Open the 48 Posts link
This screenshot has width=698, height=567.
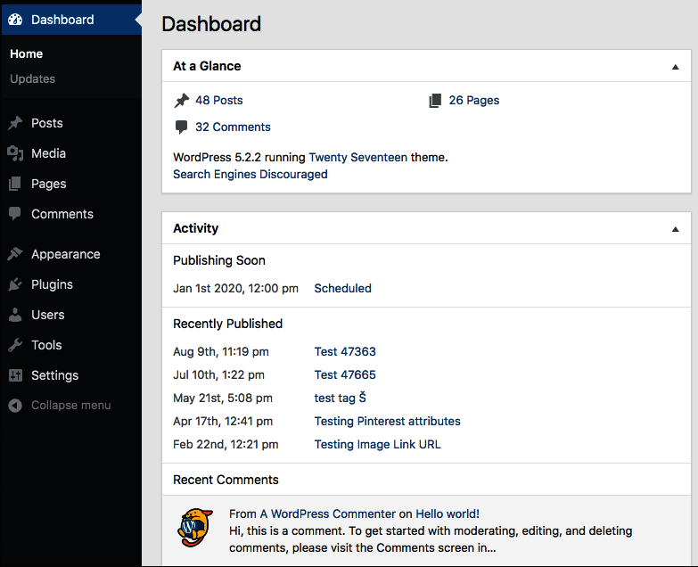click(x=218, y=100)
